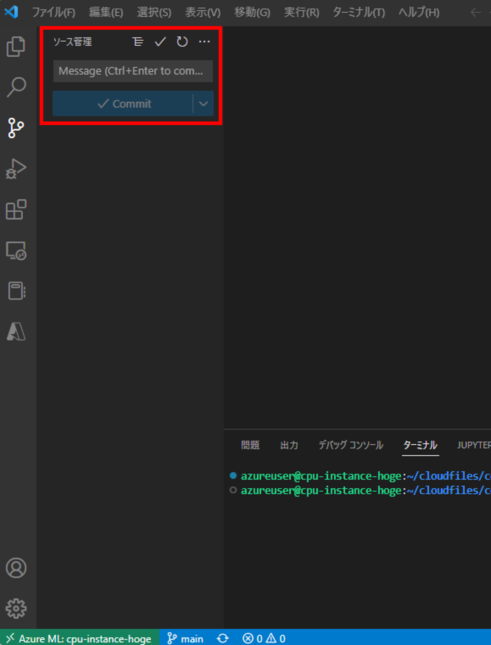The image size is (491, 645).
Task: Open the Accounts icon in activity bar
Action: coord(17,567)
